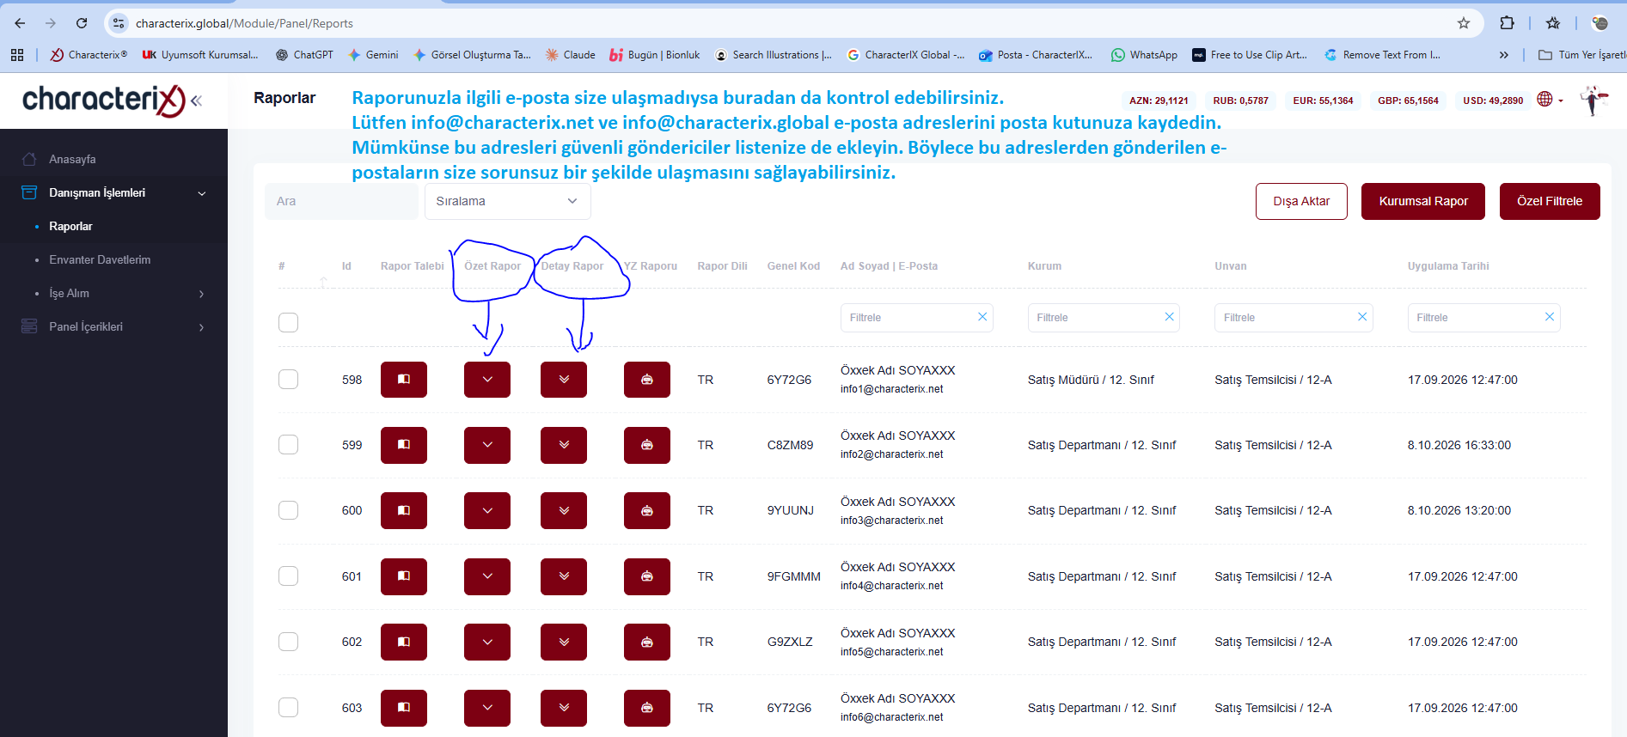Expand İşe Alım submenu

click(x=113, y=293)
